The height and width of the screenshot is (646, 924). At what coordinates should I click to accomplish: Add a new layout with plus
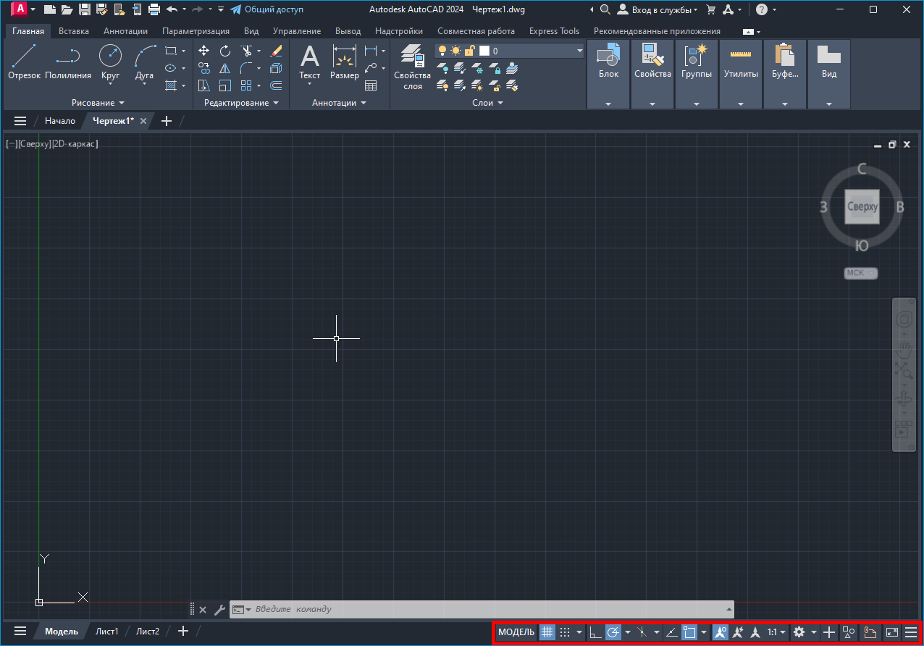point(183,632)
